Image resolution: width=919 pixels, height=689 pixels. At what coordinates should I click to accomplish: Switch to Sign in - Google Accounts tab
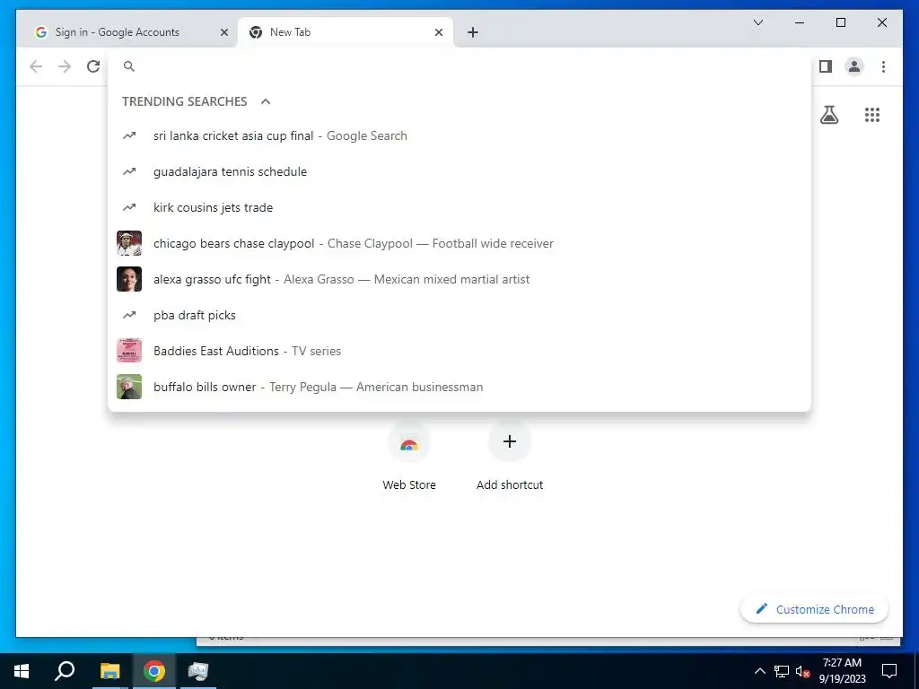[127, 32]
